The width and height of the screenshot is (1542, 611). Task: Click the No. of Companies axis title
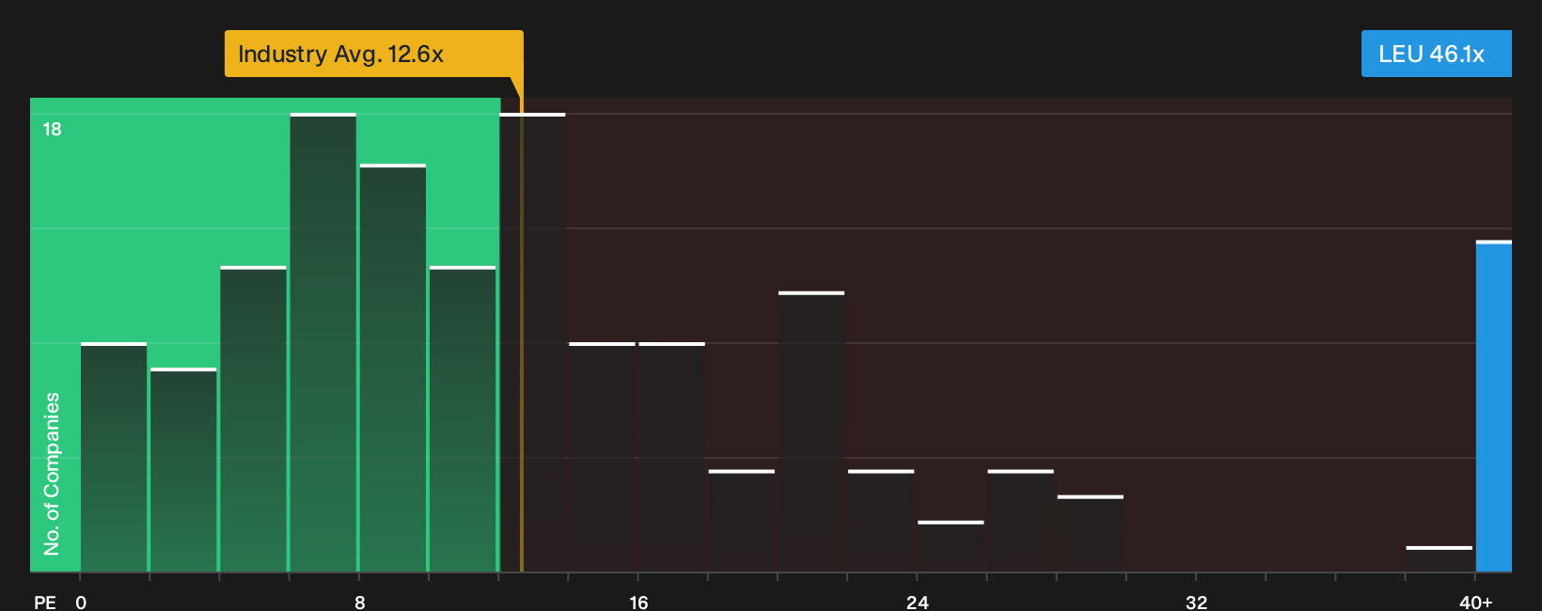coord(52,474)
